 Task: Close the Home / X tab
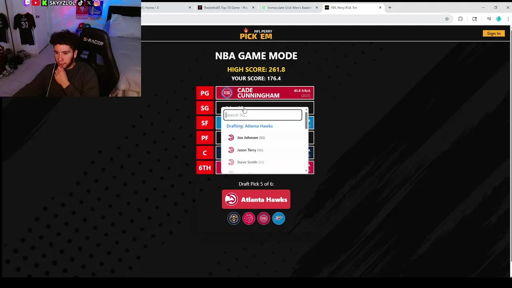(190, 8)
